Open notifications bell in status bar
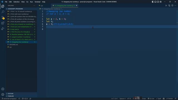The height and width of the screenshot is (100, 178). [x=175, y=99]
